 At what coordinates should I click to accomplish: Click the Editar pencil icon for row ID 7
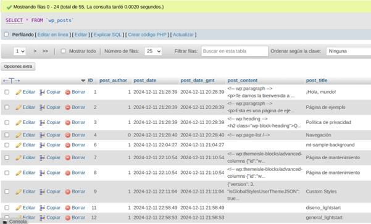click(x=19, y=157)
